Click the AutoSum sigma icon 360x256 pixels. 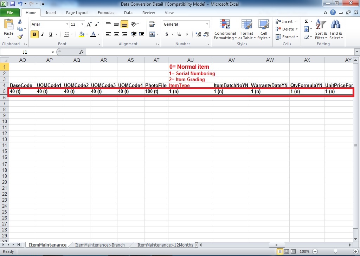(306, 21)
